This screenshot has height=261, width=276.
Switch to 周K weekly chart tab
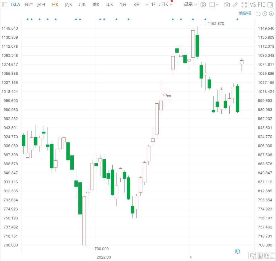tap(68, 5)
